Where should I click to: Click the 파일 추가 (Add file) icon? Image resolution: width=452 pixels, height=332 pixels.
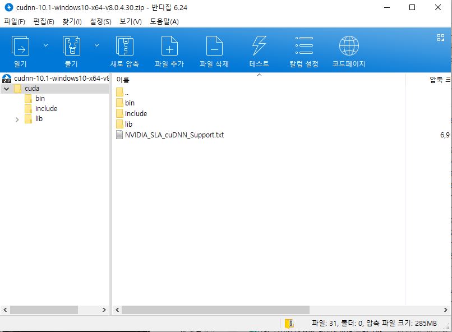169,46
